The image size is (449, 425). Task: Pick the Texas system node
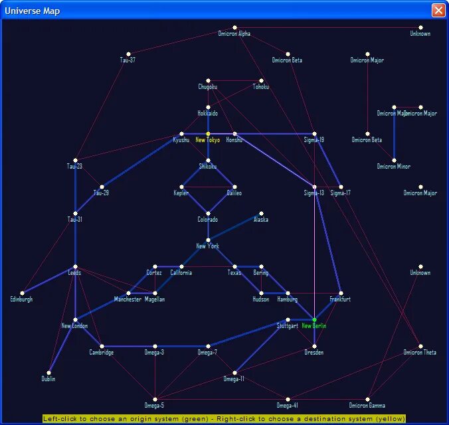[x=235, y=267]
